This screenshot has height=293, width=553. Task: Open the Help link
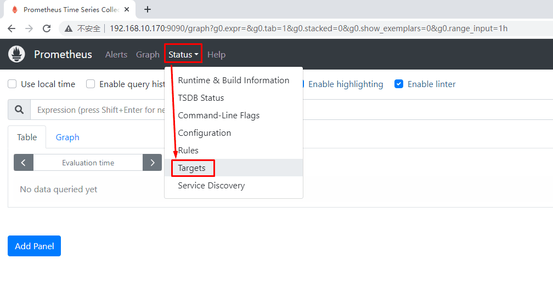click(x=216, y=55)
